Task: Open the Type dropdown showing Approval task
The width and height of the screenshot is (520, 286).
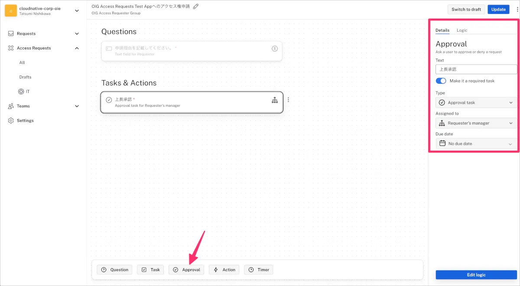Action: (x=476, y=103)
